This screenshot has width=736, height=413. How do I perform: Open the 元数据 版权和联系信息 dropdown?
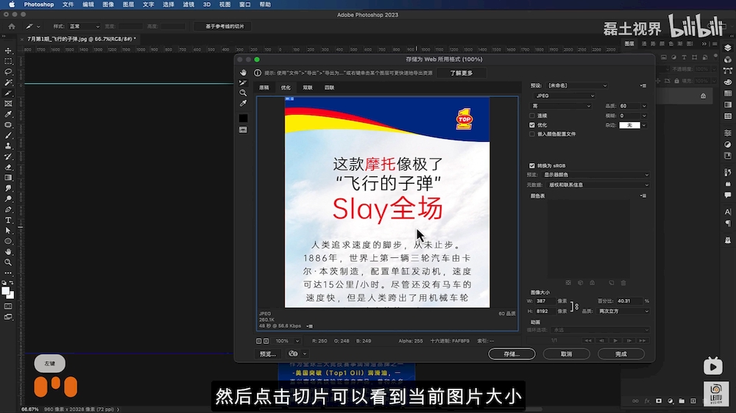598,184
